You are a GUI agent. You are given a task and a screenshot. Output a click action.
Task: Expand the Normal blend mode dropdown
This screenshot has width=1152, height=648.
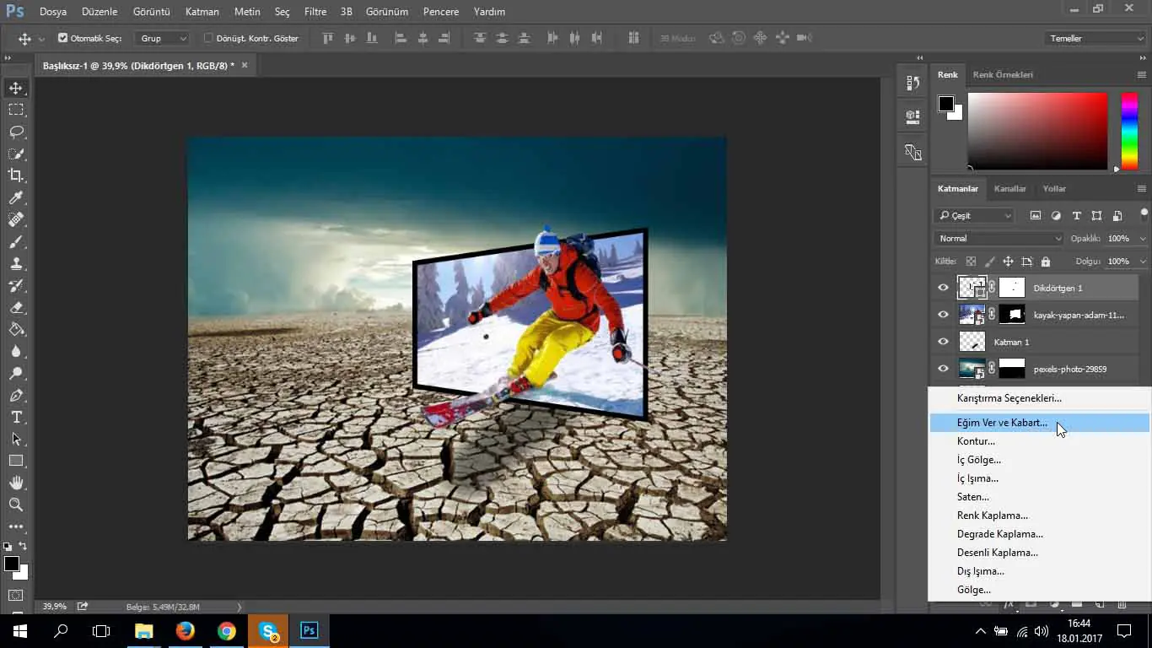pyautogui.click(x=999, y=239)
